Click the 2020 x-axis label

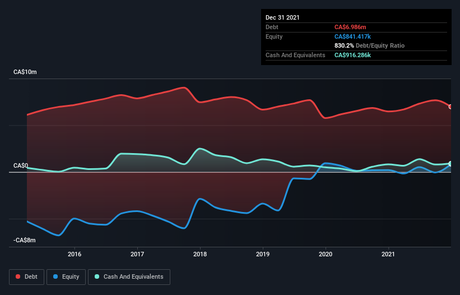(x=326, y=254)
